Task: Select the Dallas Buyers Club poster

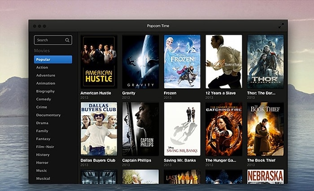Action: pos(99,129)
